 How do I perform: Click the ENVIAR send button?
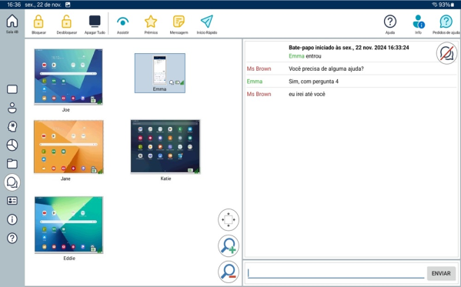[441, 273]
